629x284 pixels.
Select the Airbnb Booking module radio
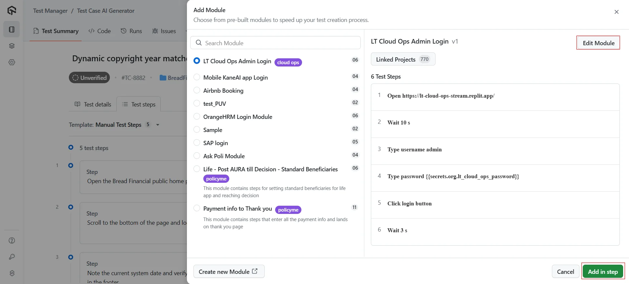197,90
